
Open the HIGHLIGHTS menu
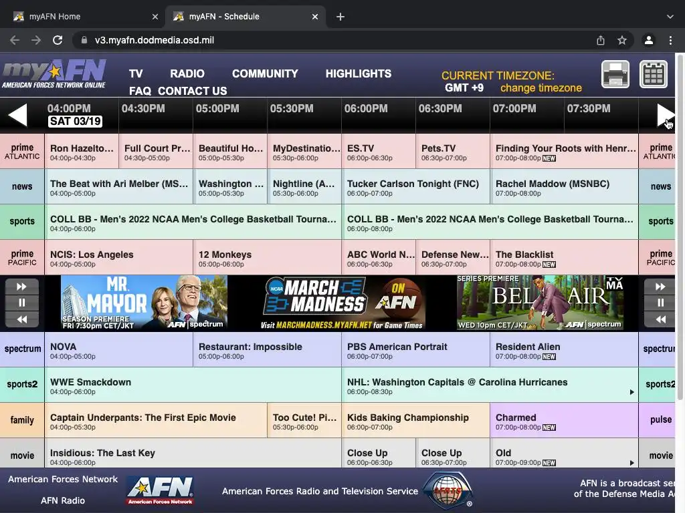click(359, 73)
